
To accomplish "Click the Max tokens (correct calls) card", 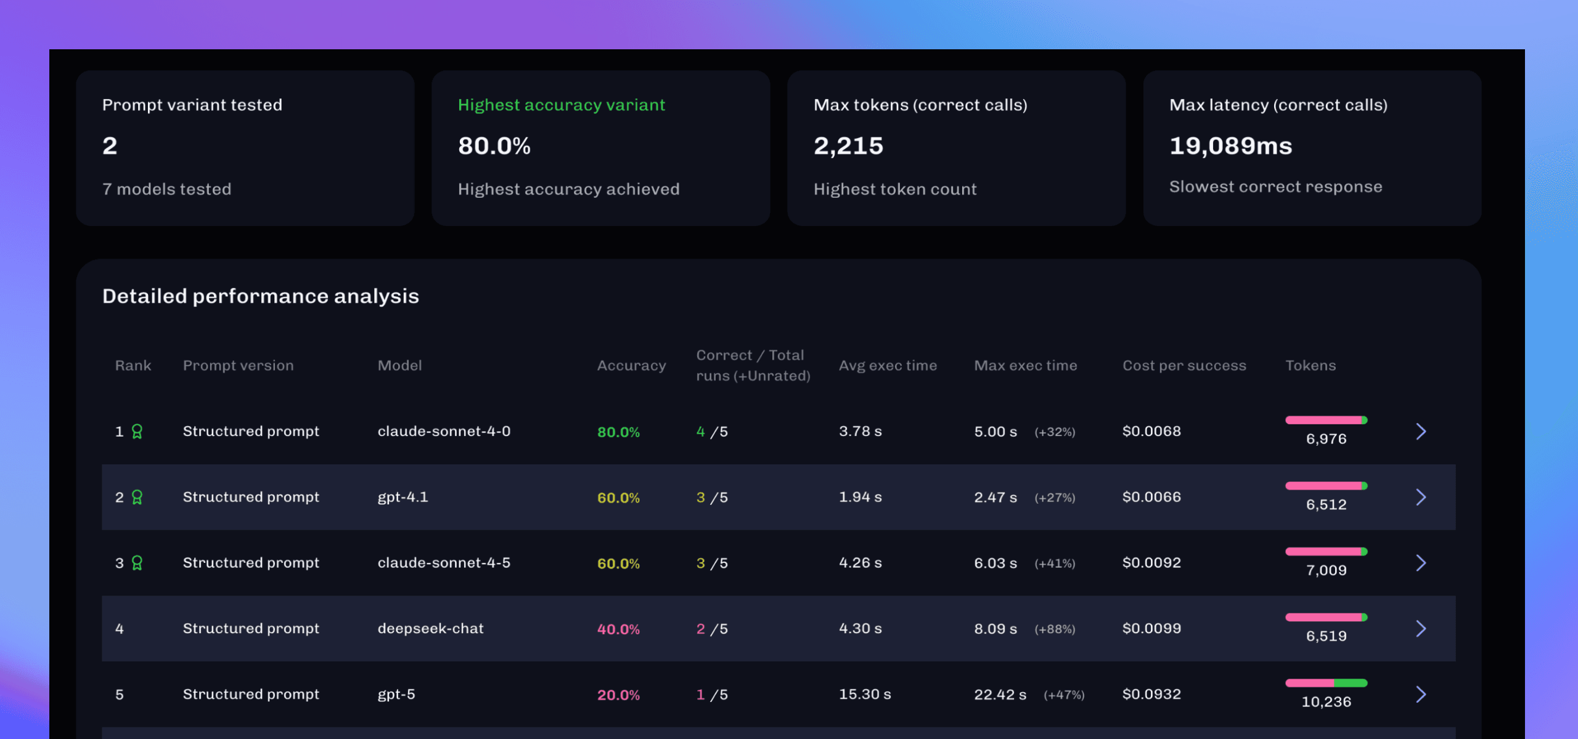I will pyautogui.click(x=956, y=148).
